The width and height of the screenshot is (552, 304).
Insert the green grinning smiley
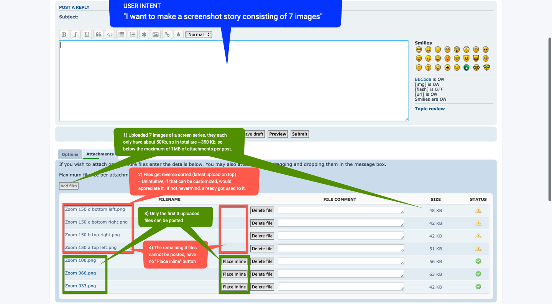(467, 67)
